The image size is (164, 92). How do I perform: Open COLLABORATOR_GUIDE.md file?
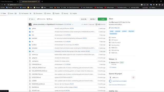click(x=39, y=71)
